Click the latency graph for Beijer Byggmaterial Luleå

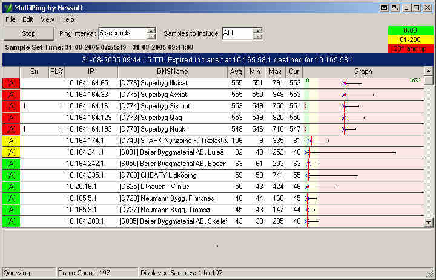coord(364,152)
